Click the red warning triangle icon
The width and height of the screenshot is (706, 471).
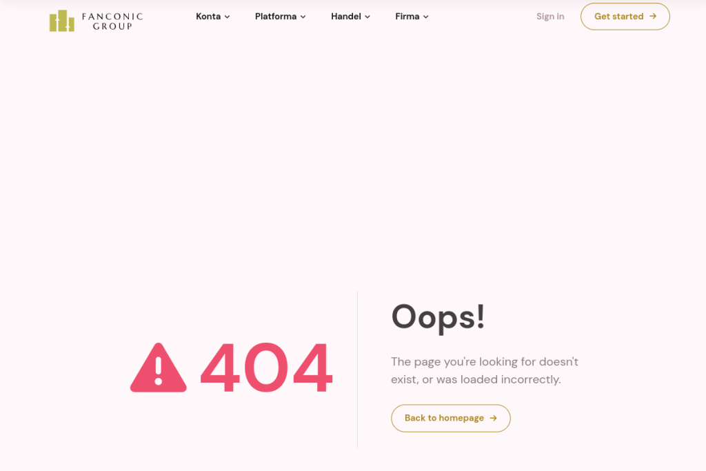coord(159,368)
